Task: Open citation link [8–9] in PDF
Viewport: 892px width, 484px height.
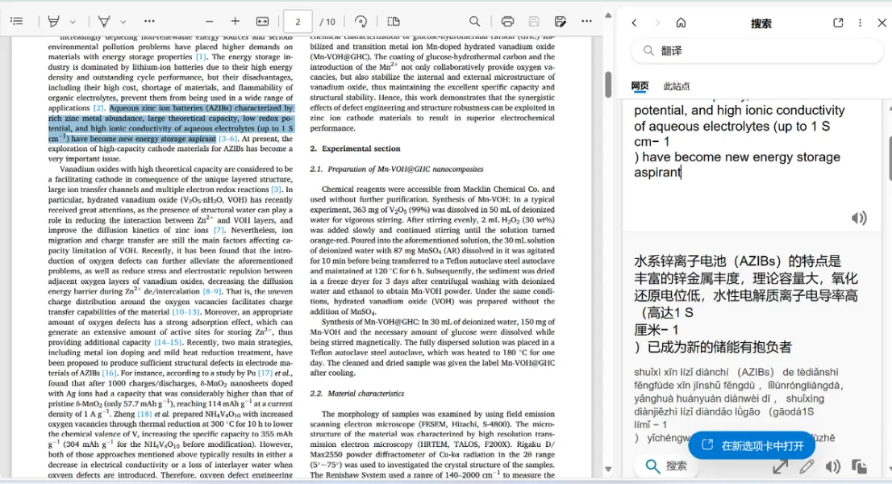Action: pyautogui.click(x=212, y=292)
